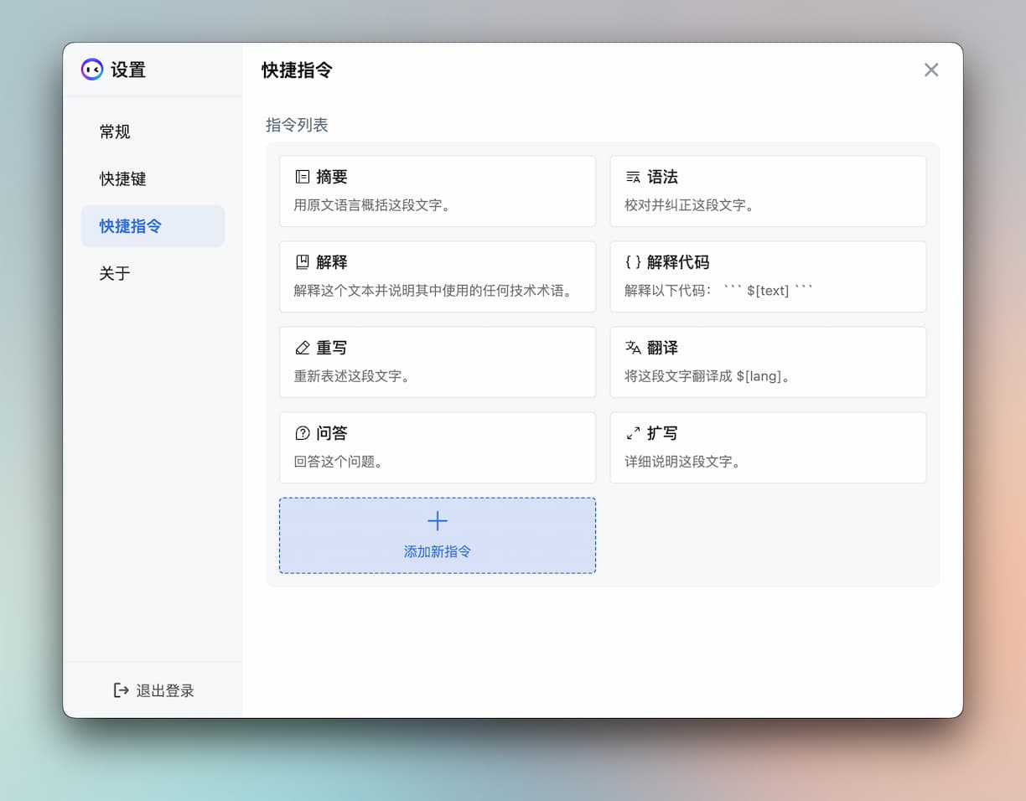Click description 解释以下代码： ``` $[text] ```

pos(719,291)
